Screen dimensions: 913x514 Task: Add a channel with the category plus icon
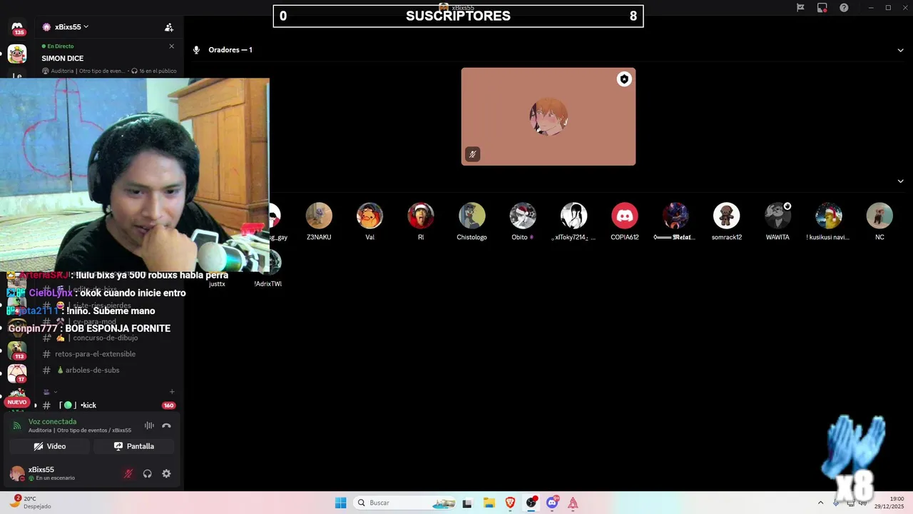click(172, 392)
